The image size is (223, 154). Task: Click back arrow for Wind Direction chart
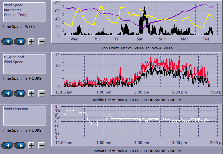pyautogui.click(x=7, y=145)
